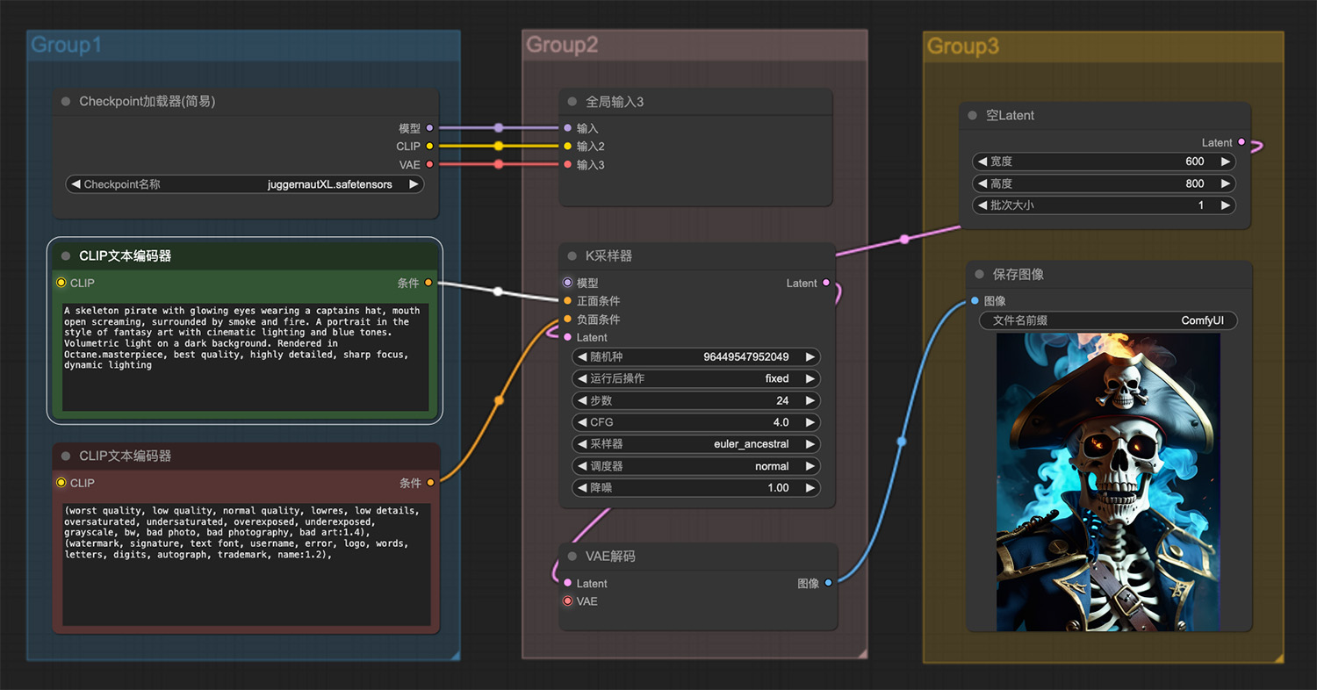This screenshot has width=1317, height=690.
Task: Click the Latent input socket on VAE解码
Action: point(568,583)
